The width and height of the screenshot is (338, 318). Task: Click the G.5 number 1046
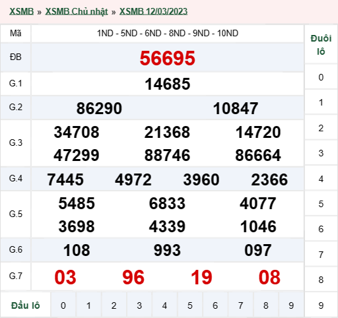pyautogui.click(x=258, y=226)
